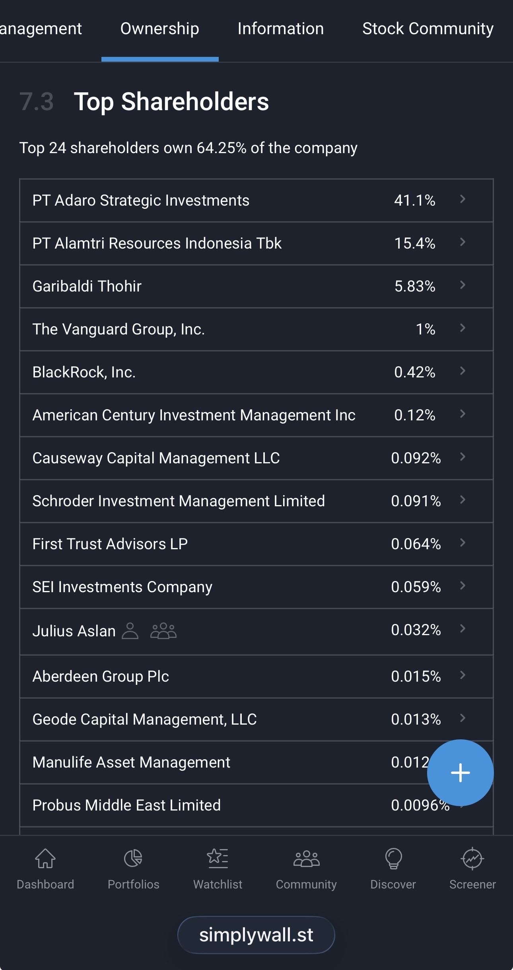Tap the simplywall.st address pill
513x970 pixels.
[x=256, y=935]
